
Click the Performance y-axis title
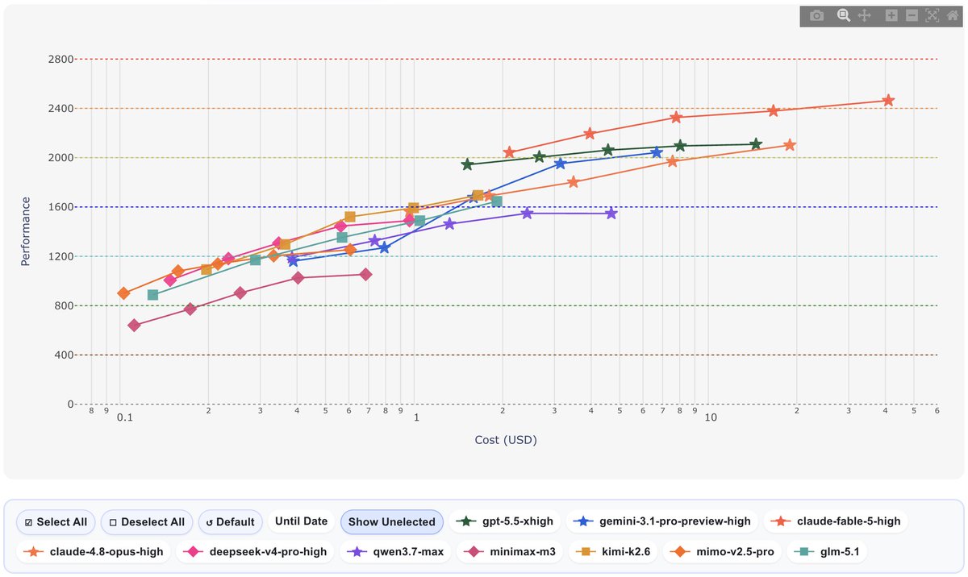coord(26,231)
